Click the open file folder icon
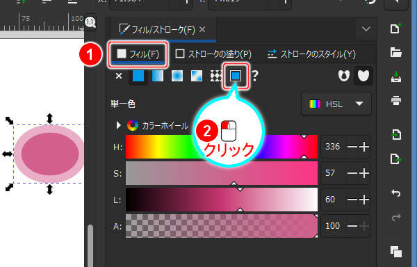 tap(395, 52)
